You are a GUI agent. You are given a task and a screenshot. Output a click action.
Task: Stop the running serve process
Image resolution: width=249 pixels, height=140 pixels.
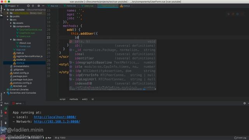[6, 113]
